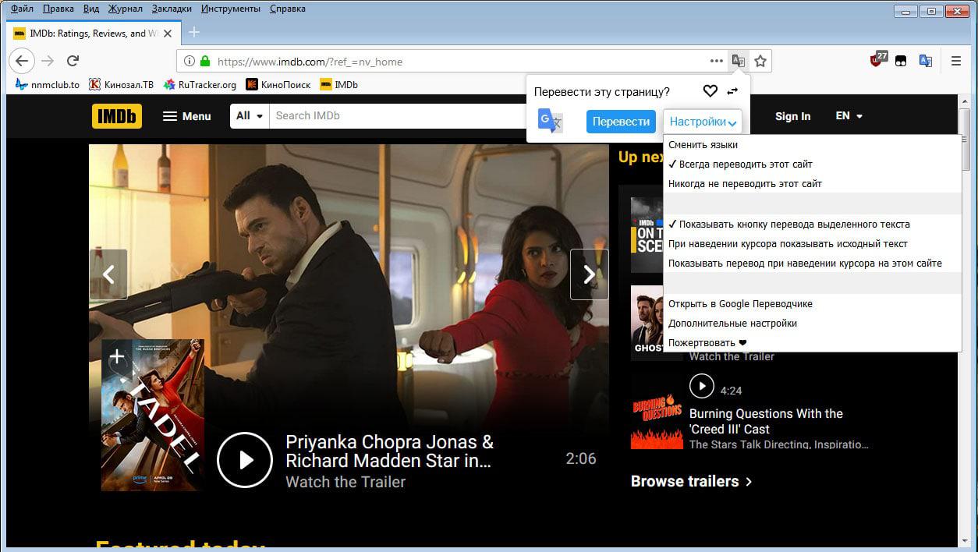
Task: Open RuTracker.org bookmark
Action: 200,84
